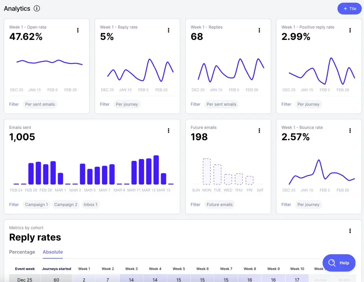Click the 47.62% open rate value
This screenshot has width=364, height=282.
(x=26, y=36)
